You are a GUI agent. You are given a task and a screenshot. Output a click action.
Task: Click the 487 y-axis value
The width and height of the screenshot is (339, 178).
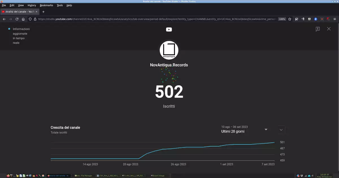coord(282,148)
